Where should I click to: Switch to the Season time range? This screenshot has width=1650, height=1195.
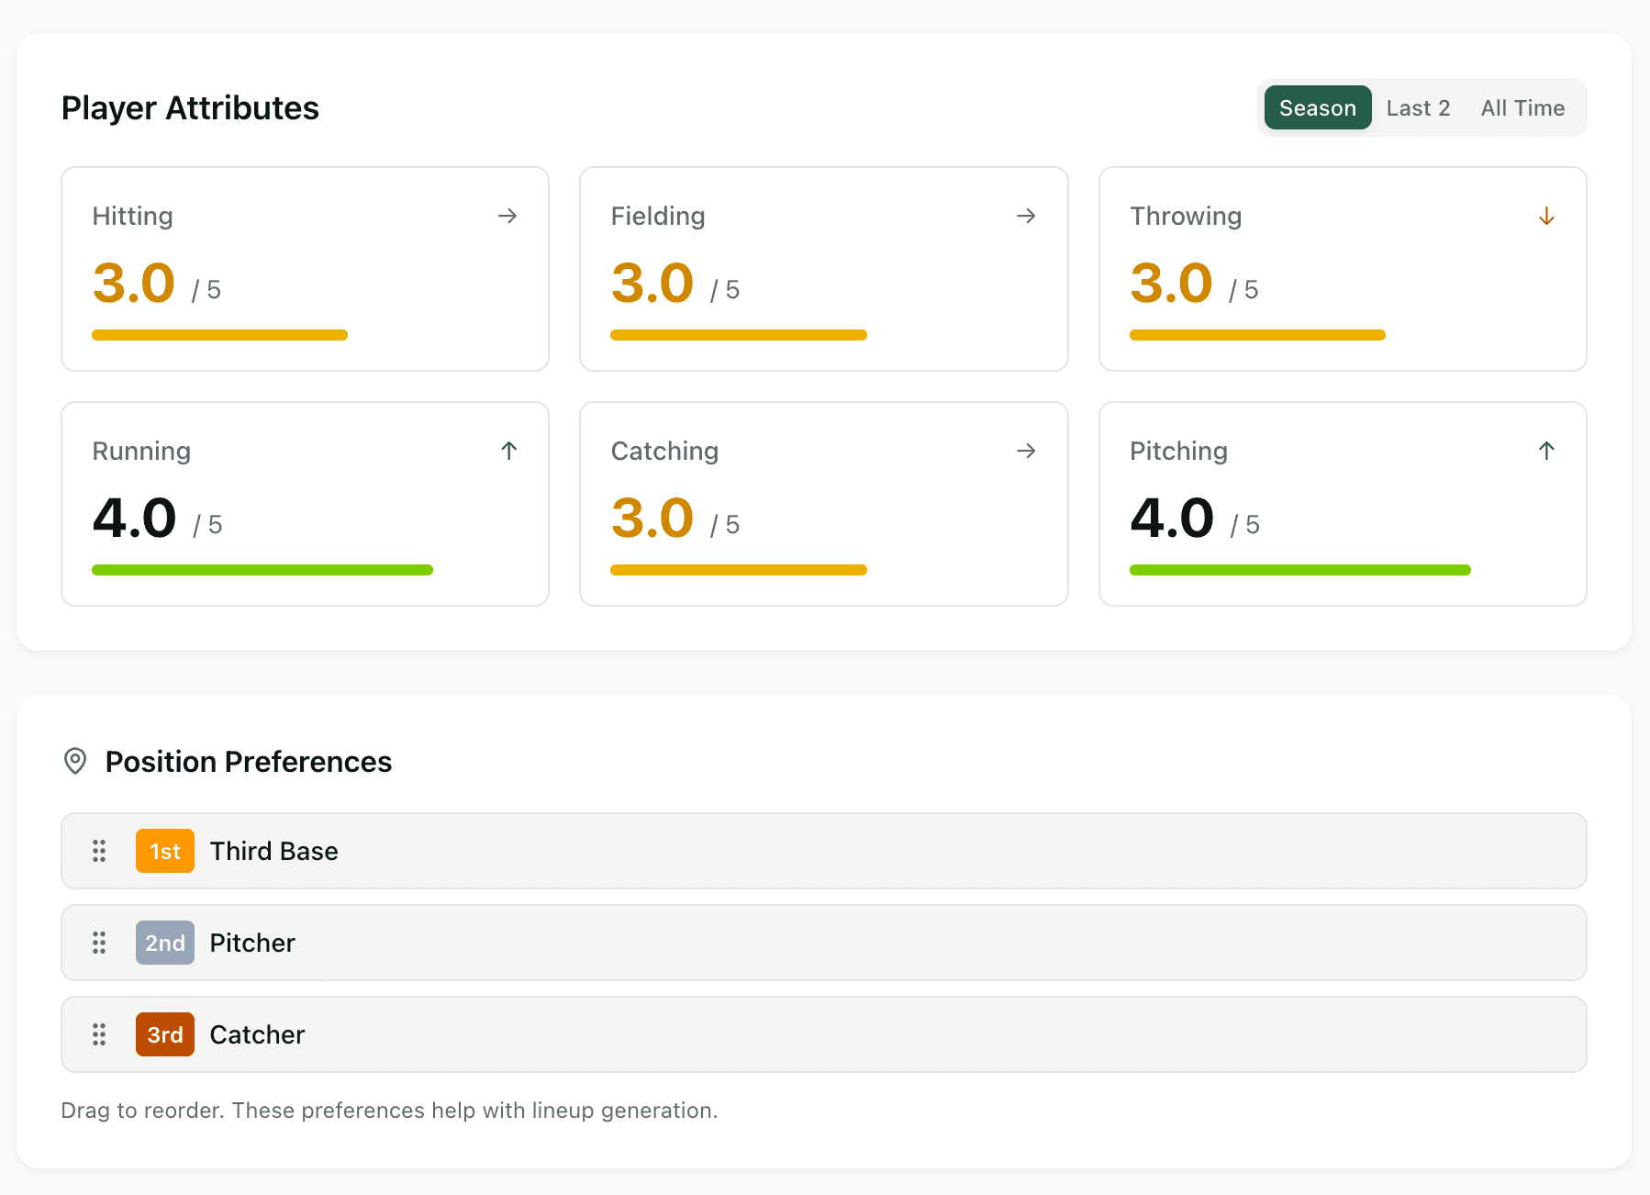1317,107
